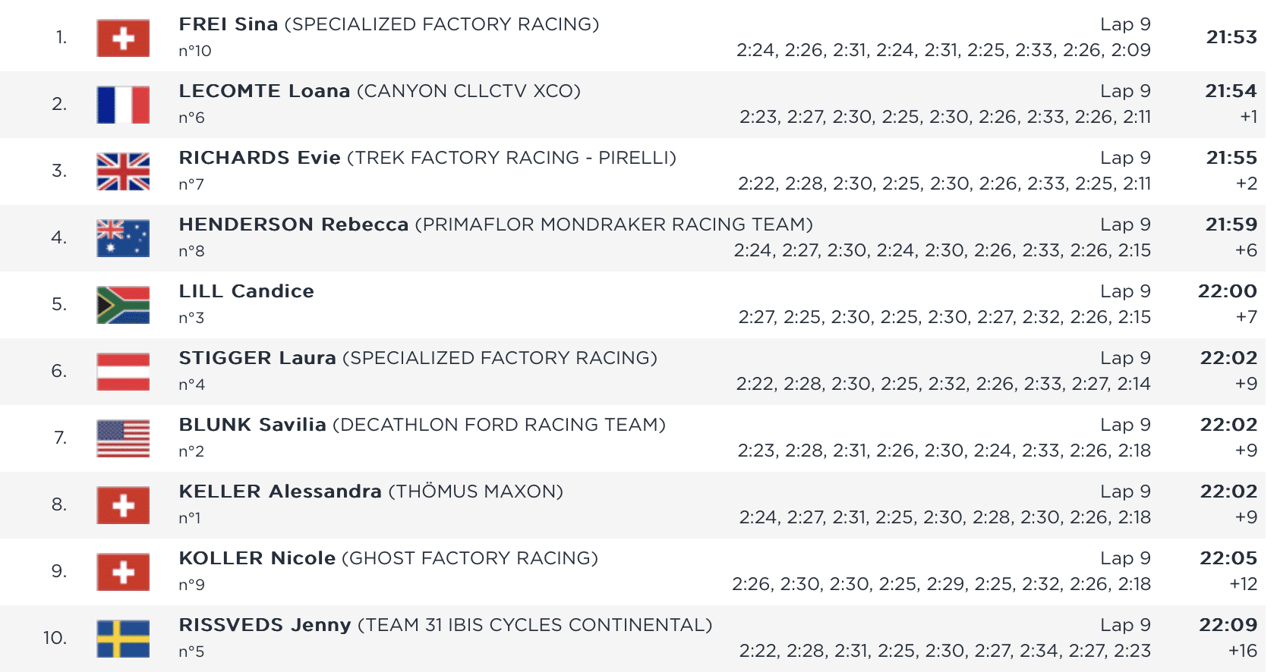Click BLUNK Savilia rider name

point(252,425)
